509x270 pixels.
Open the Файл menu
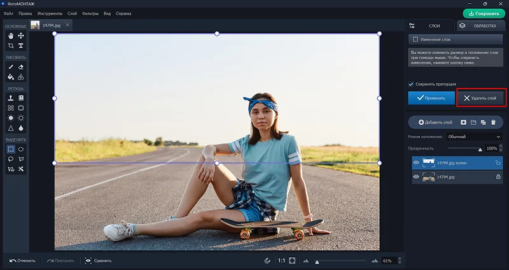(8, 13)
